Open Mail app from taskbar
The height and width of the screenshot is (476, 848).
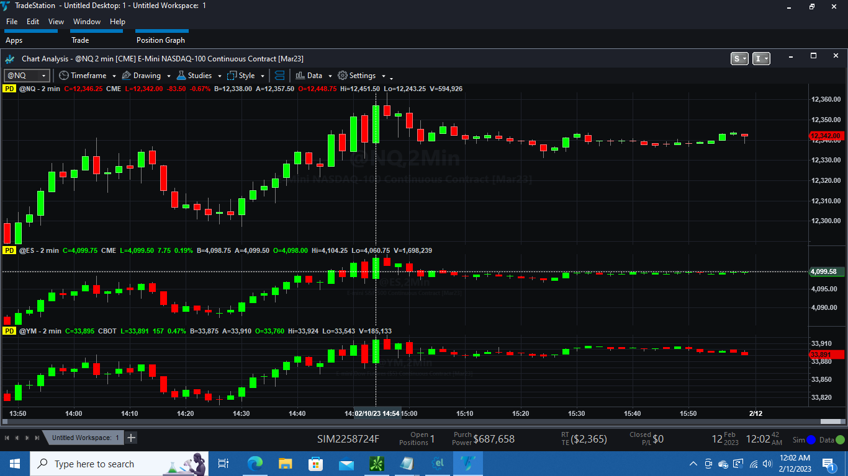346,464
